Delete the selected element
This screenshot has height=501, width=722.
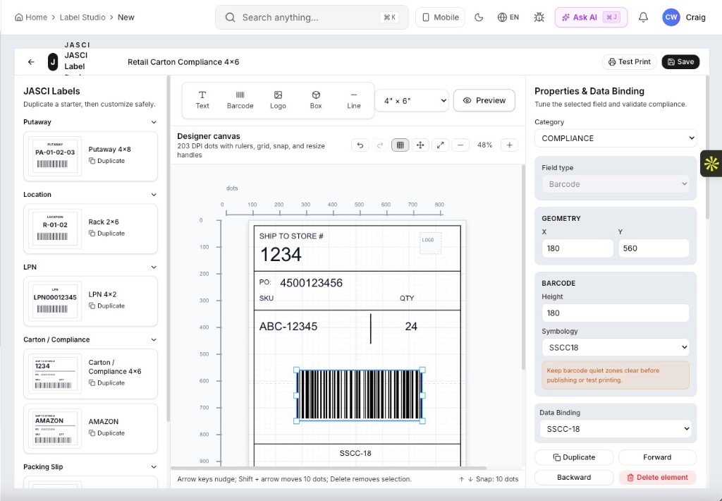point(657,478)
